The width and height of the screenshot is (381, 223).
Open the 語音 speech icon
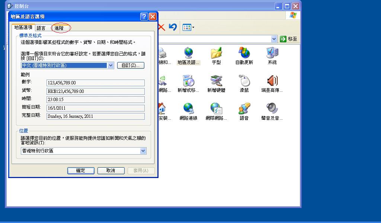[x=244, y=112]
